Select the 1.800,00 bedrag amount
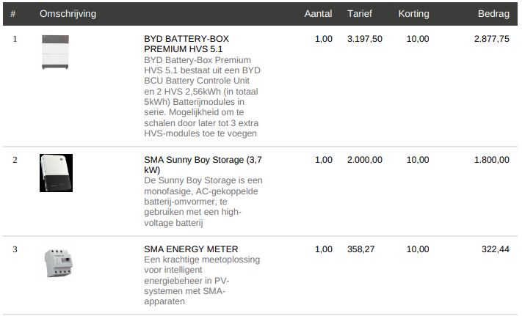 click(x=491, y=160)
